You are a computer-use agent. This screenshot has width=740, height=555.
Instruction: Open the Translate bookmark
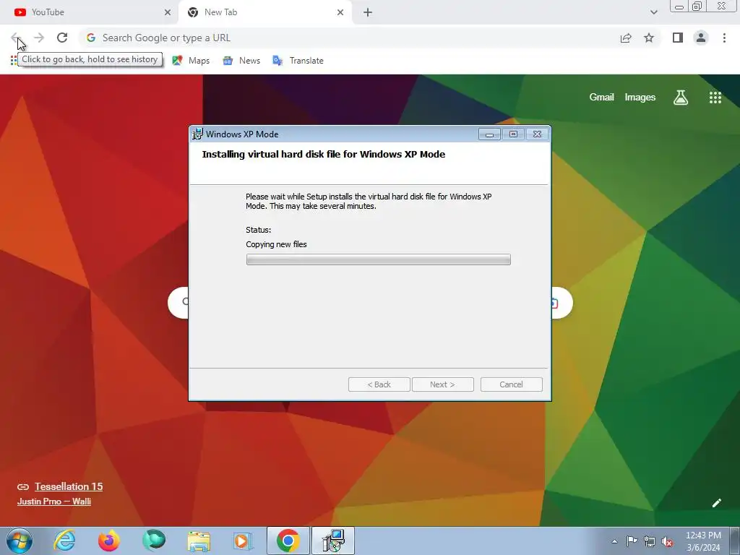tap(298, 61)
